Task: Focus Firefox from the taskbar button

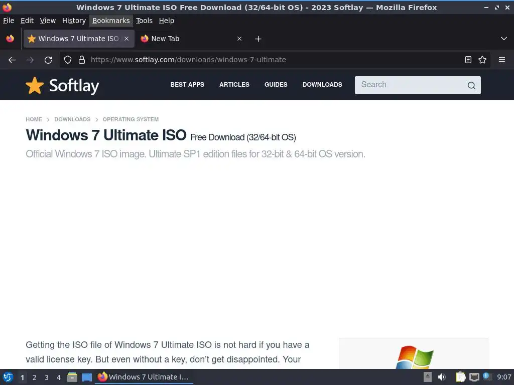Action: click(x=144, y=377)
